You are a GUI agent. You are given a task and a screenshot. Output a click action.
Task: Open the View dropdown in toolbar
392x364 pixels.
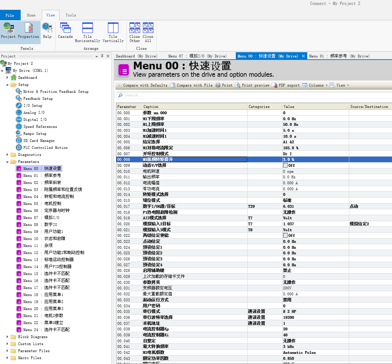(x=340, y=85)
